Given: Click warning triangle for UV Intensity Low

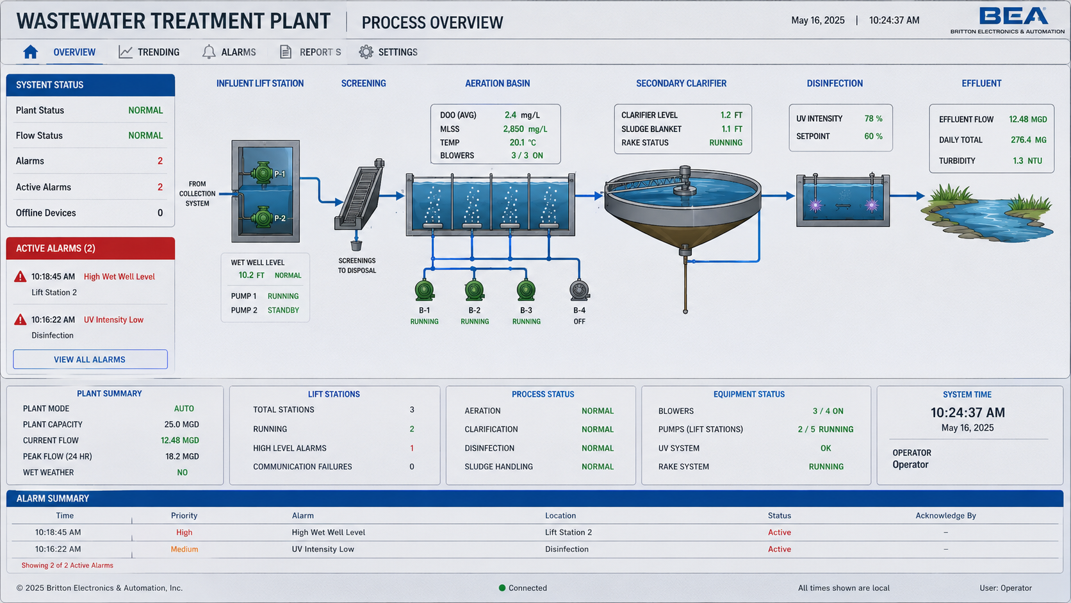Looking at the screenshot, I should click(20, 320).
